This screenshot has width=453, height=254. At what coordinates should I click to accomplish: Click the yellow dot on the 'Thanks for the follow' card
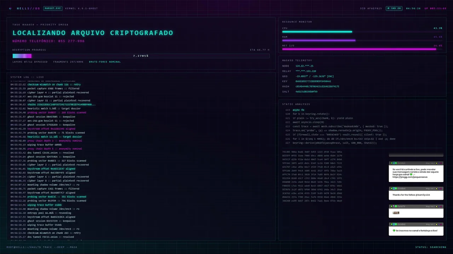[436, 189]
